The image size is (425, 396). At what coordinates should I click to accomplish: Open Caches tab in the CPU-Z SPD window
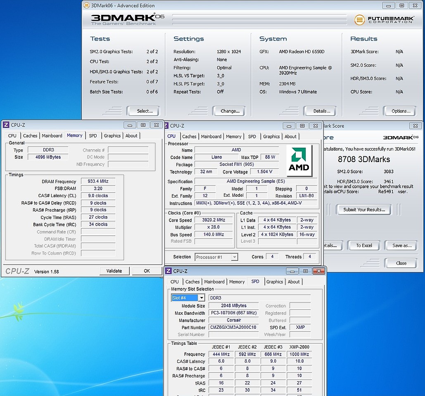pyautogui.click(x=192, y=282)
